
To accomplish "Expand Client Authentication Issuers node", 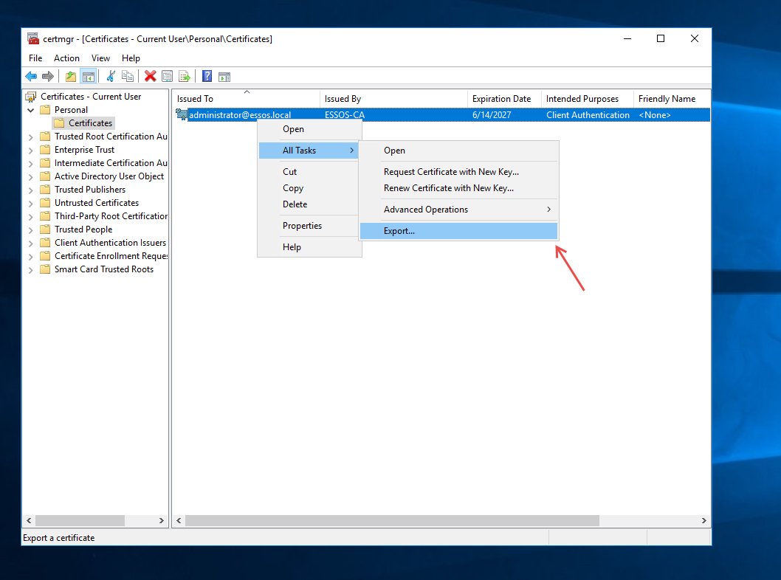I will tap(31, 243).
